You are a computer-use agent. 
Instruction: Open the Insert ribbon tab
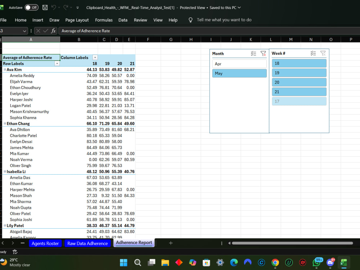pyautogui.click(x=38, y=20)
